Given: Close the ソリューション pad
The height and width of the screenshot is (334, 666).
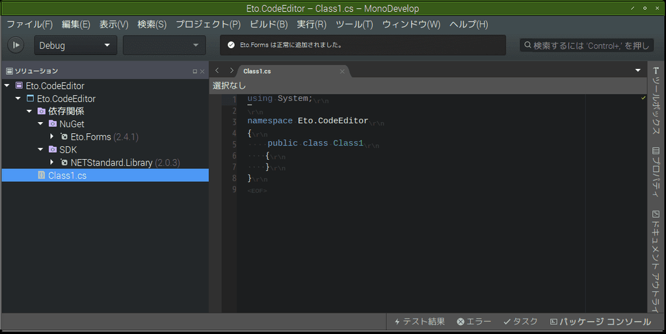Looking at the screenshot, I should pyautogui.click(x=202, y=71).
